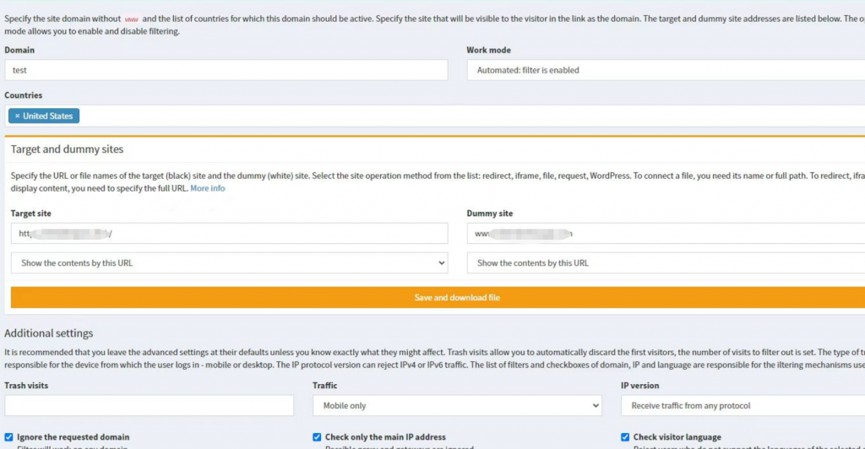
Task: Click the Additional settings heading
Action: tap(48, 333)
